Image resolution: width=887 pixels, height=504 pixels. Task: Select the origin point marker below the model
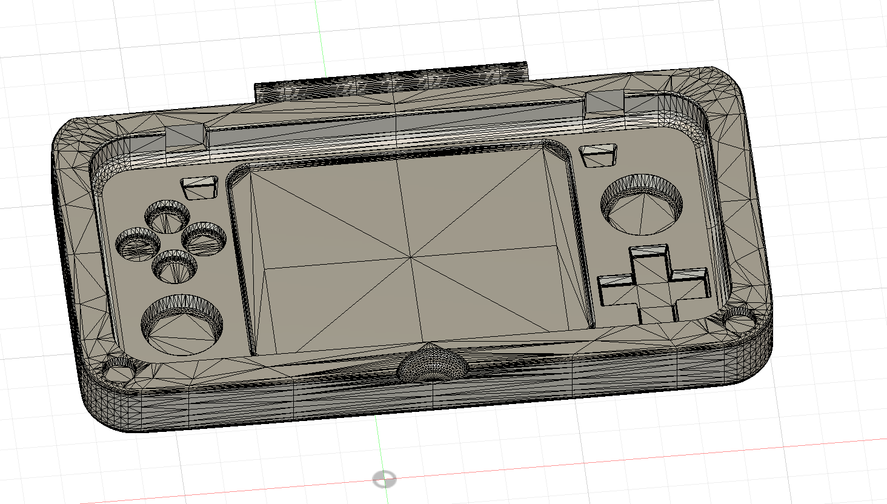pos(384,480)
